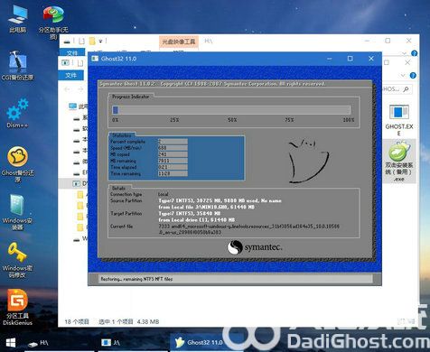Maximize the H:\ Explorer window
The width and height of the screenshot is (430, 352).
[x=388, y=41]
